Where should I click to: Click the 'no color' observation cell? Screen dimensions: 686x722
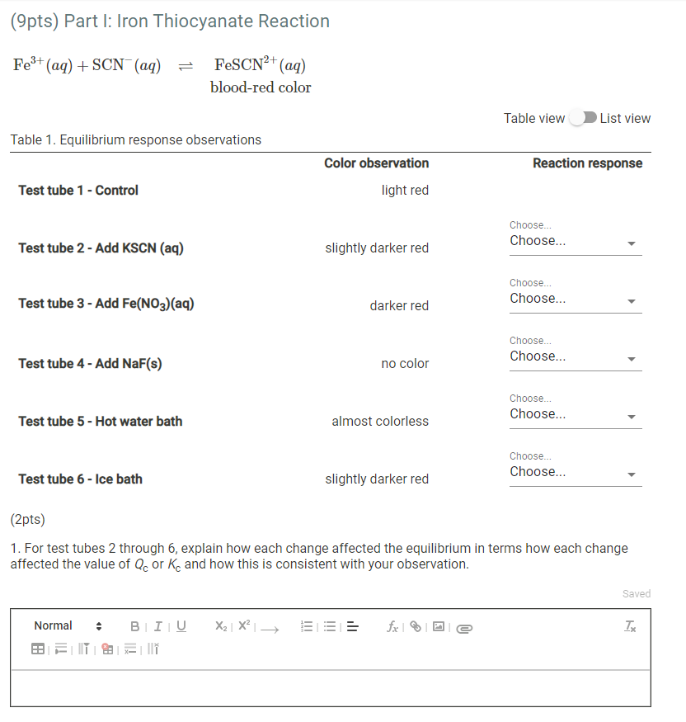405,364
